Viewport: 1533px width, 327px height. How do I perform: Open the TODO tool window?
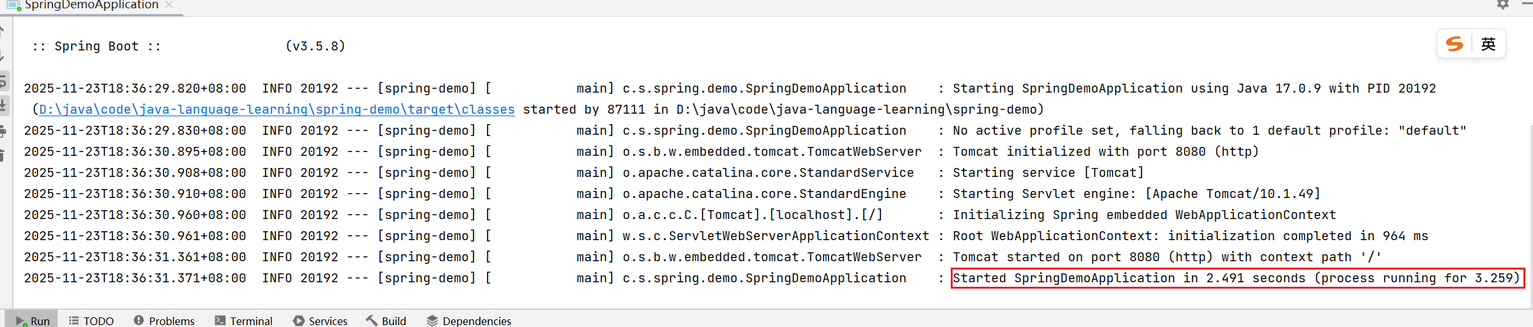coord(91,321)
